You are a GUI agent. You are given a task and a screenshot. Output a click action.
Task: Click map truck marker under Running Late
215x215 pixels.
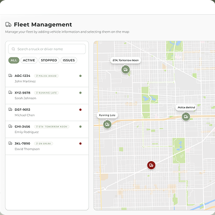point(107,124)
